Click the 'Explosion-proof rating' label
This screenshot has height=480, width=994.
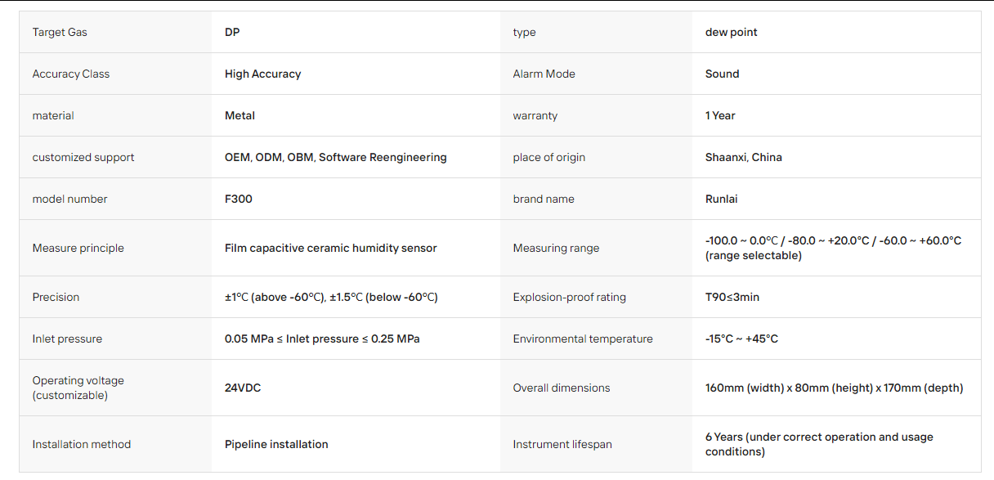click(570, 297)
